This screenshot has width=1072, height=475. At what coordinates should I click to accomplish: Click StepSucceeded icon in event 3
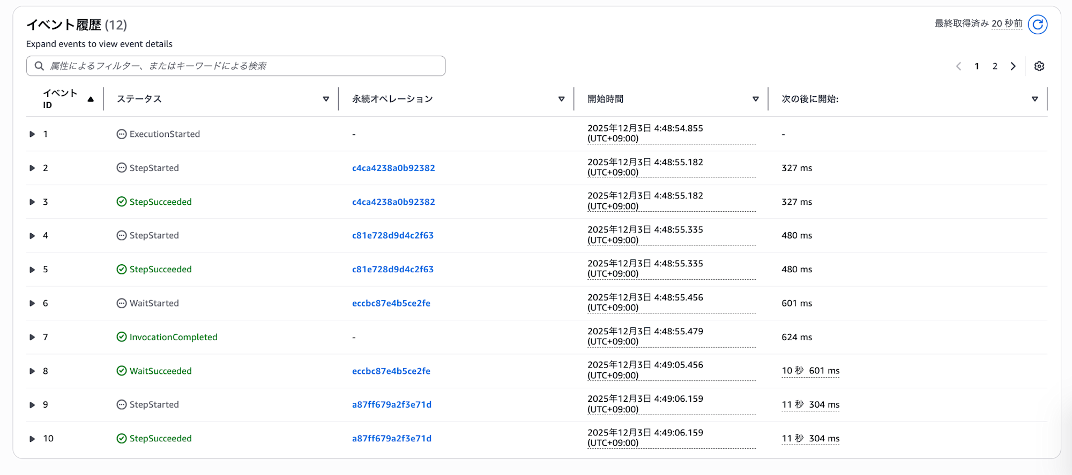point(122,202)
